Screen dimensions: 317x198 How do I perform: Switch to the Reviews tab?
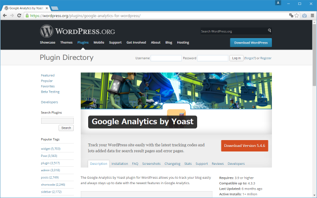[217, 164]
